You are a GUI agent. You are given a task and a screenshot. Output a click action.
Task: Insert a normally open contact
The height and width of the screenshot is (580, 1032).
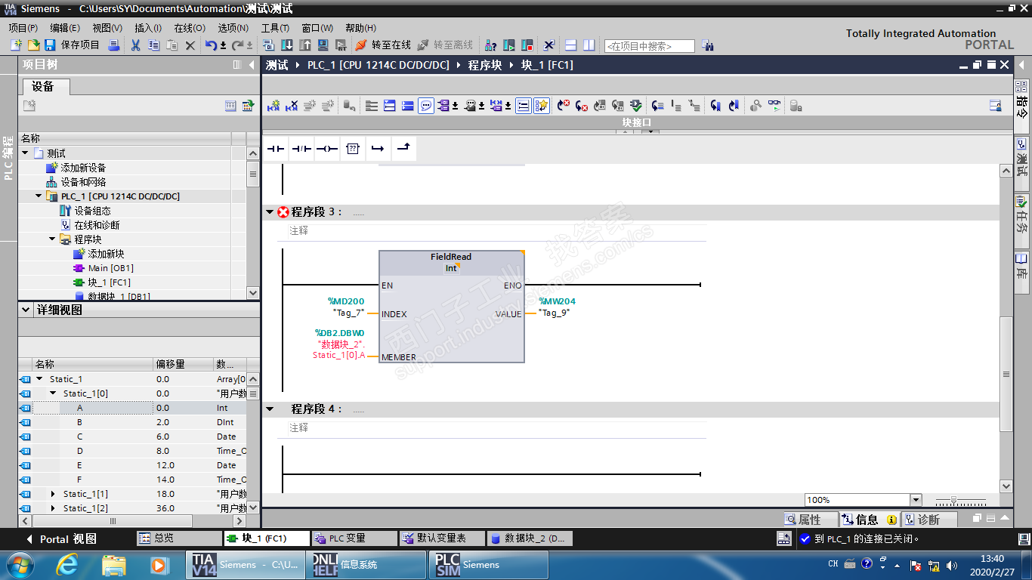coord(276,149)
